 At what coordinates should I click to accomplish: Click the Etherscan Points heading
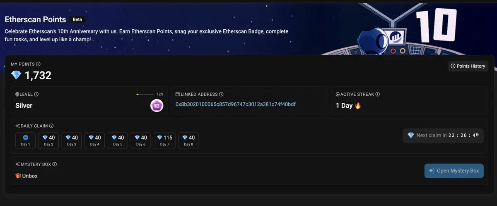[x=35, y=19]
